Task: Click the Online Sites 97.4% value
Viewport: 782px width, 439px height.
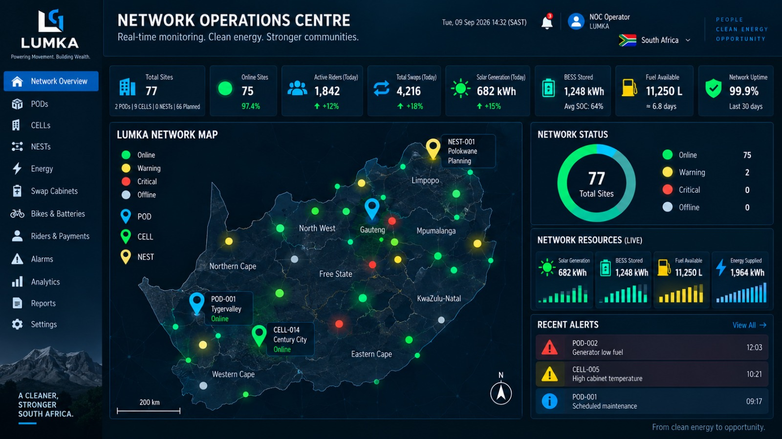Action: [x=251, y=106]
